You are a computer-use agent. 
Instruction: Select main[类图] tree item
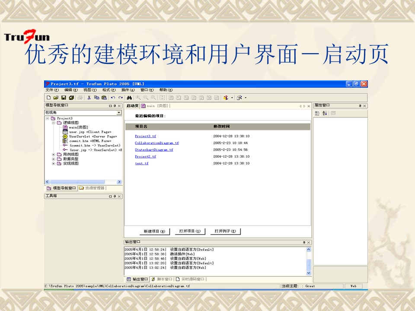pos(75,127)
